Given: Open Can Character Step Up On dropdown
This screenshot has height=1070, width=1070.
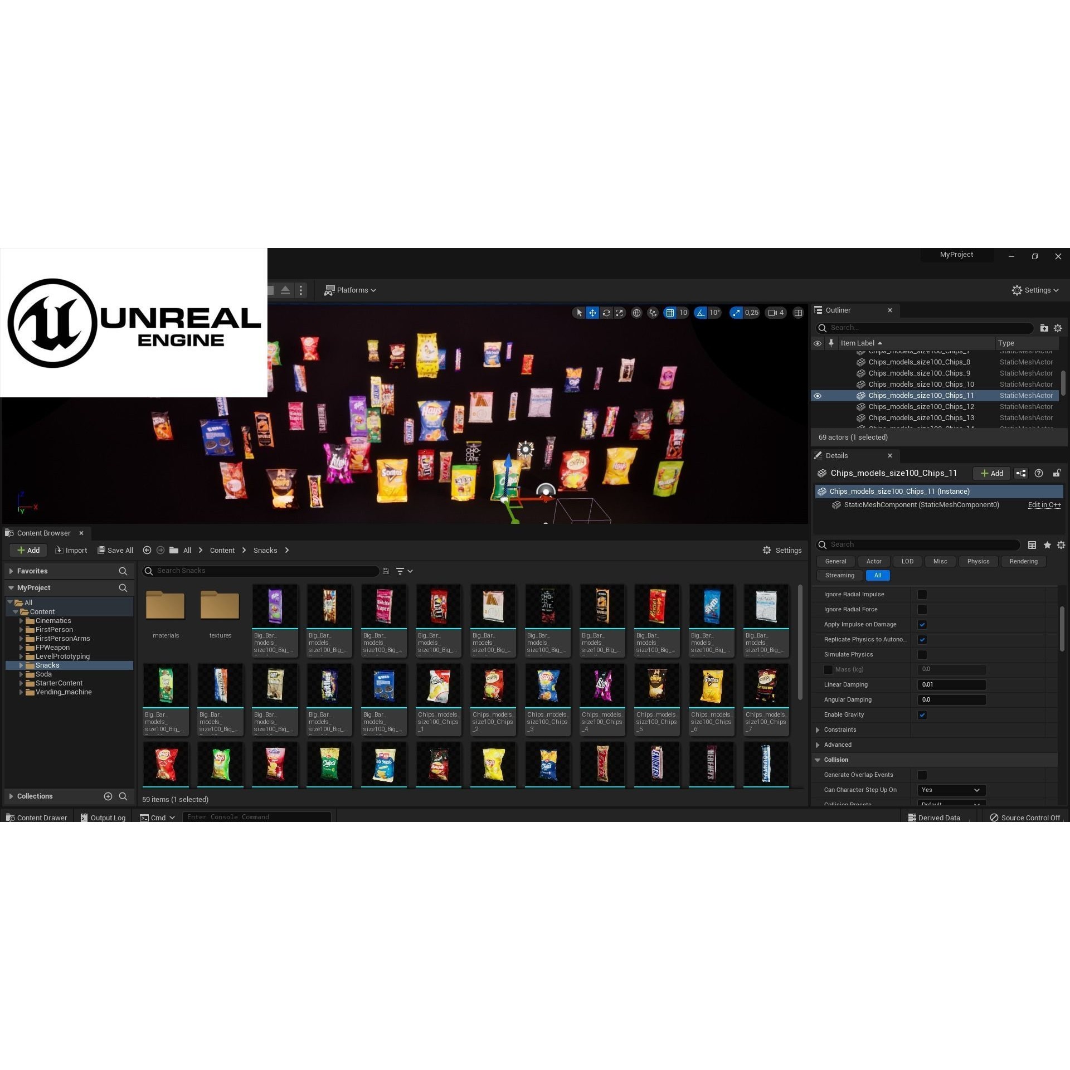Looking at the screenshot, I should tap(951, 790).
